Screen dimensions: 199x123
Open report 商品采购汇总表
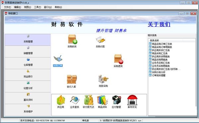(158, 53)
